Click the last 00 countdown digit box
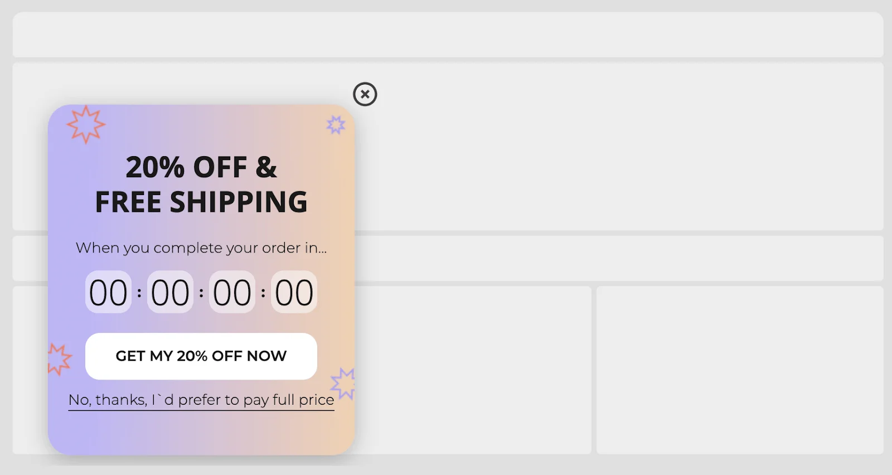 (x=294, y=292)
